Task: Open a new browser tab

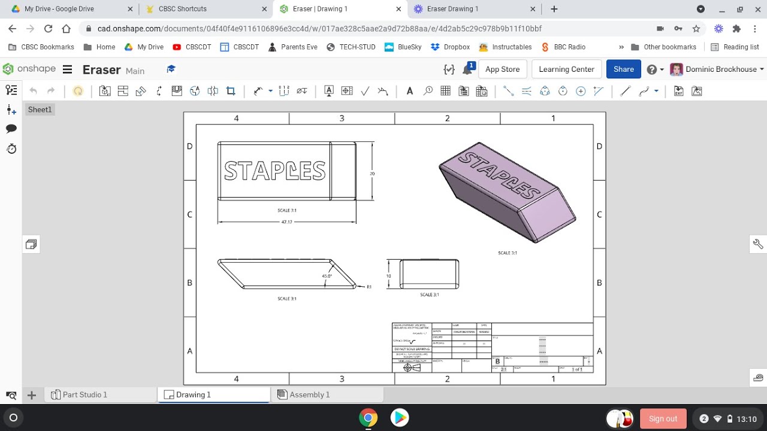Action: (554, 9)
